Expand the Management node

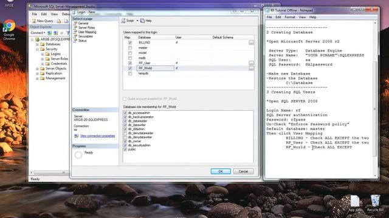pyautogui.click(x=37, y=79)
